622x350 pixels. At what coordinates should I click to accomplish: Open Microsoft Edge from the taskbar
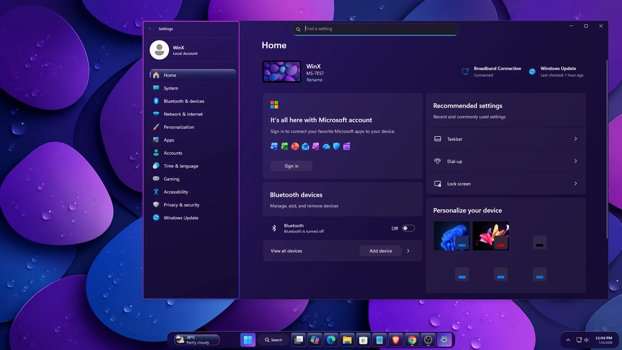pyautogui.click(x=331, y=340)
